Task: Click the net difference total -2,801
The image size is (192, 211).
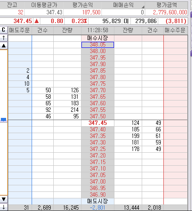Action: 98,208
